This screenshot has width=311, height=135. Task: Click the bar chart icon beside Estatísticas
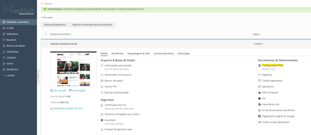coord(4,52)
